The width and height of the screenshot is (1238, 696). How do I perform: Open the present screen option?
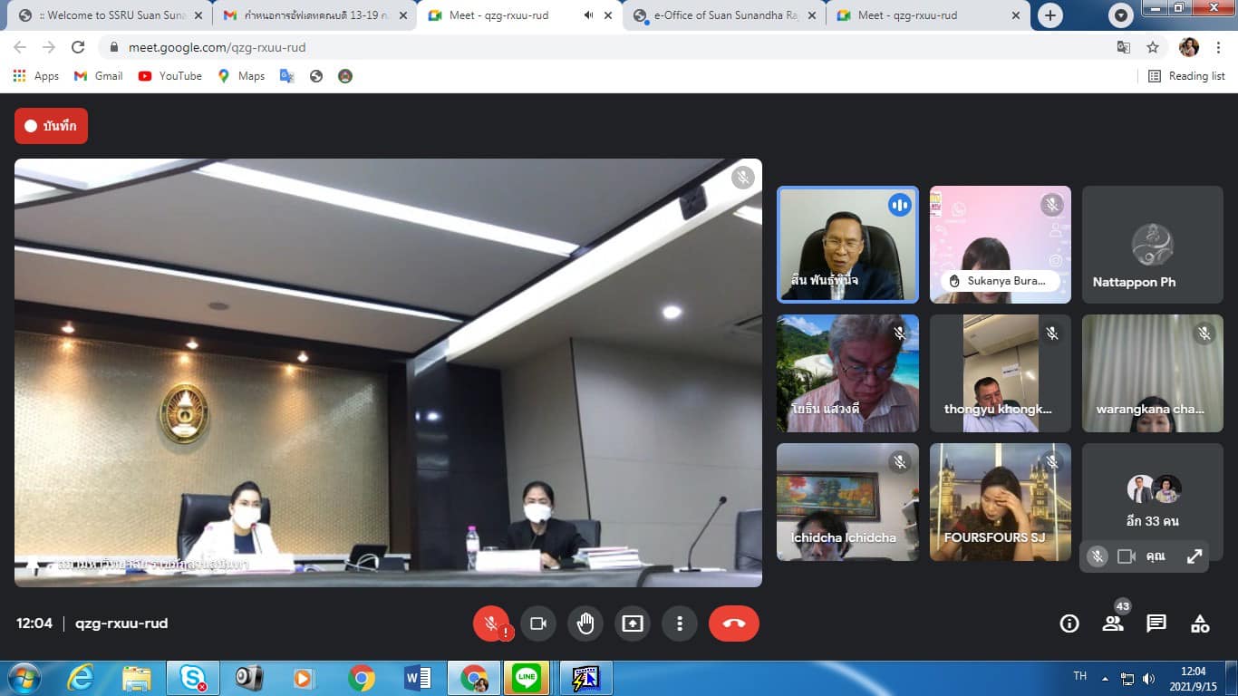[632, 623]
